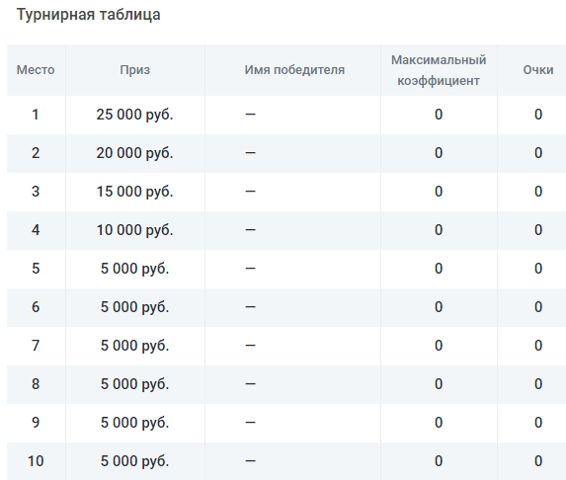This screenshot has height=480, width=566.
Task: Click the maximum coefficient 0 in row 6
Action: 439,307
